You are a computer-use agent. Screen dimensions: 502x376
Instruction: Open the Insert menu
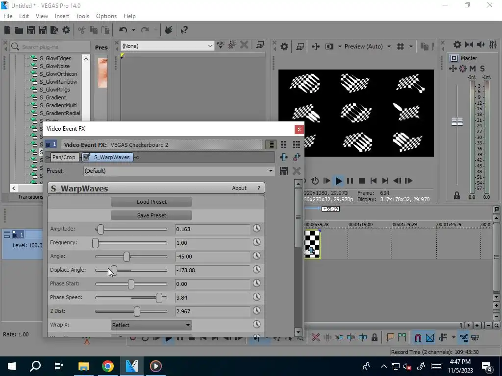(62, 16)
